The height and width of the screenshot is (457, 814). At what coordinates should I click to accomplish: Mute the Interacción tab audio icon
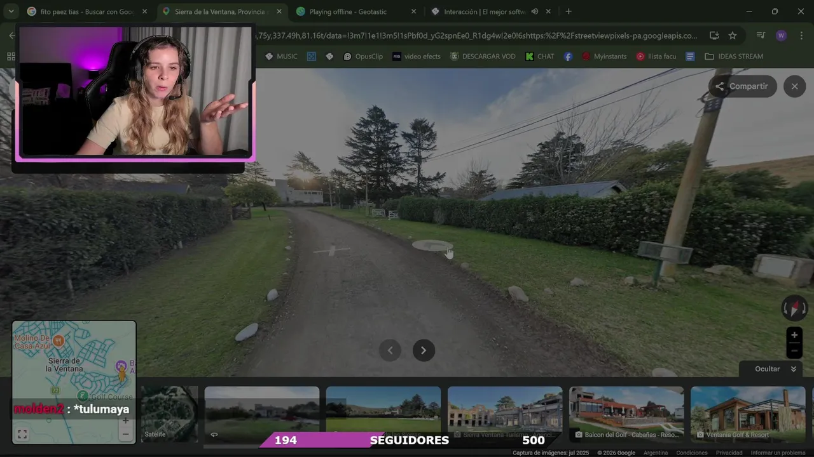pyautogui.click(x=535, y=11)
